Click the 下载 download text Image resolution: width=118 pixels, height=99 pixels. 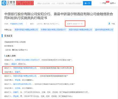[113, 24]
